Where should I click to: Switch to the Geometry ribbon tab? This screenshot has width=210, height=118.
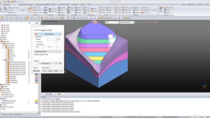[6, 5]
